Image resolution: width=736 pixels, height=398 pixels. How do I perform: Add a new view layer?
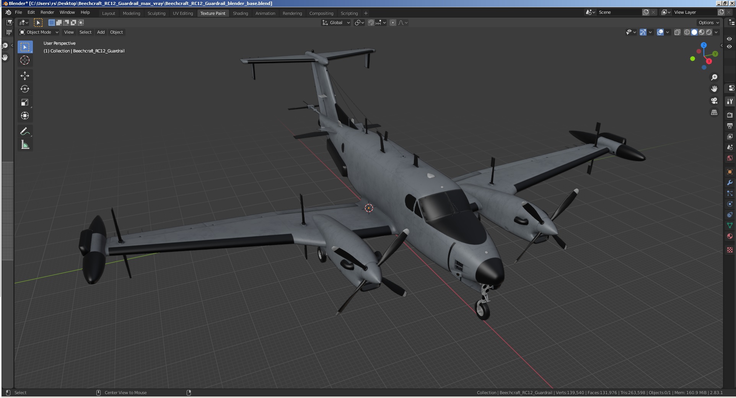[721, 12]
